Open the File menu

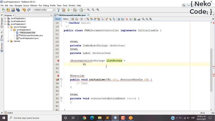(x=2, y=5)
